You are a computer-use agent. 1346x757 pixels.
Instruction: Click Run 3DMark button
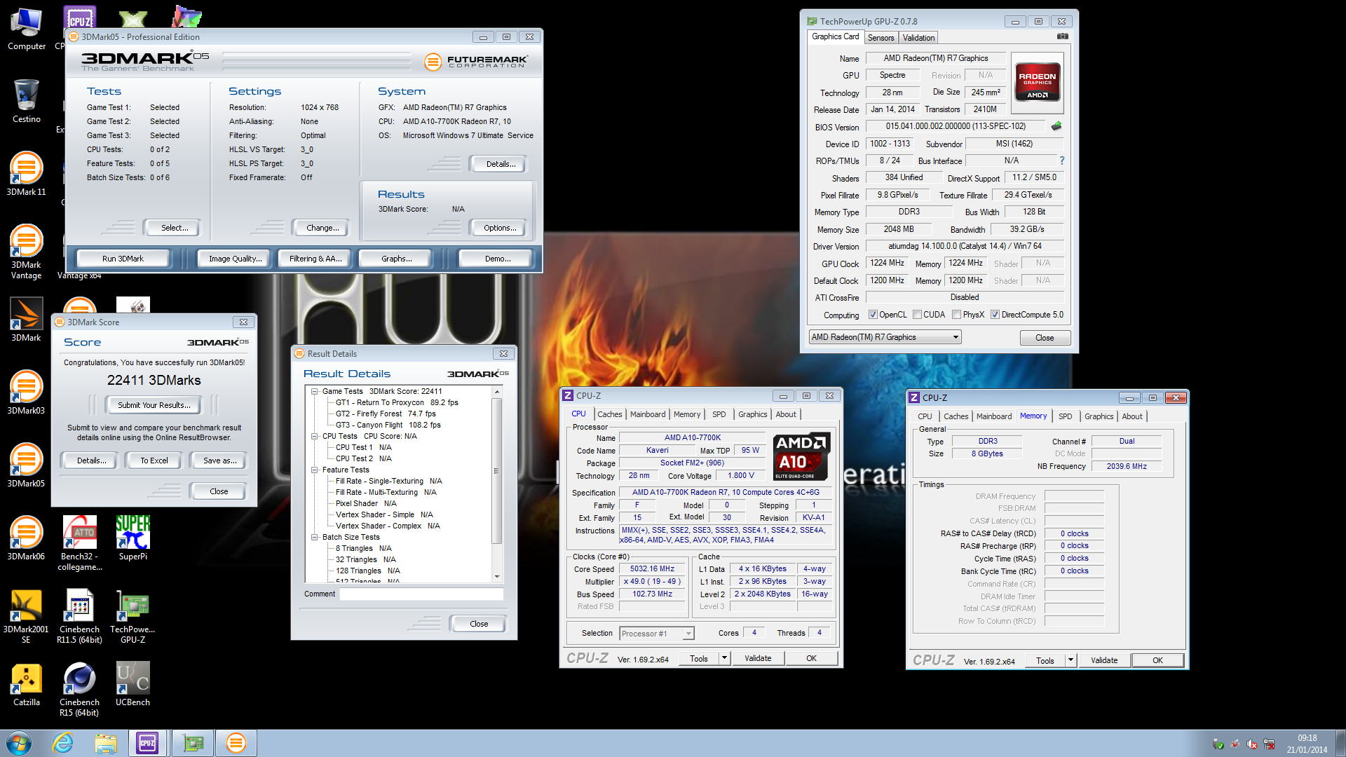click(123, 259)
